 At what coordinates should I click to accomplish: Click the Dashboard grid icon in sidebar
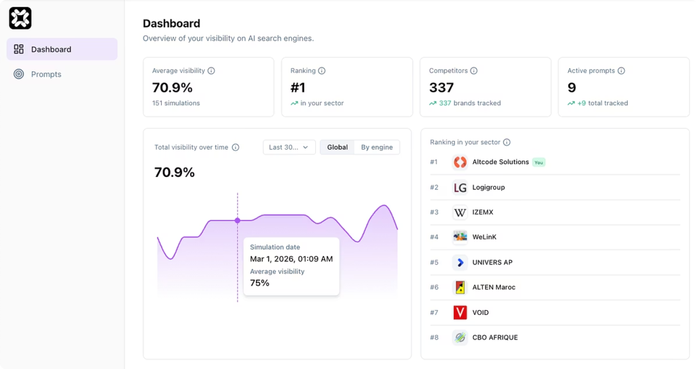(x=19, y=49)
